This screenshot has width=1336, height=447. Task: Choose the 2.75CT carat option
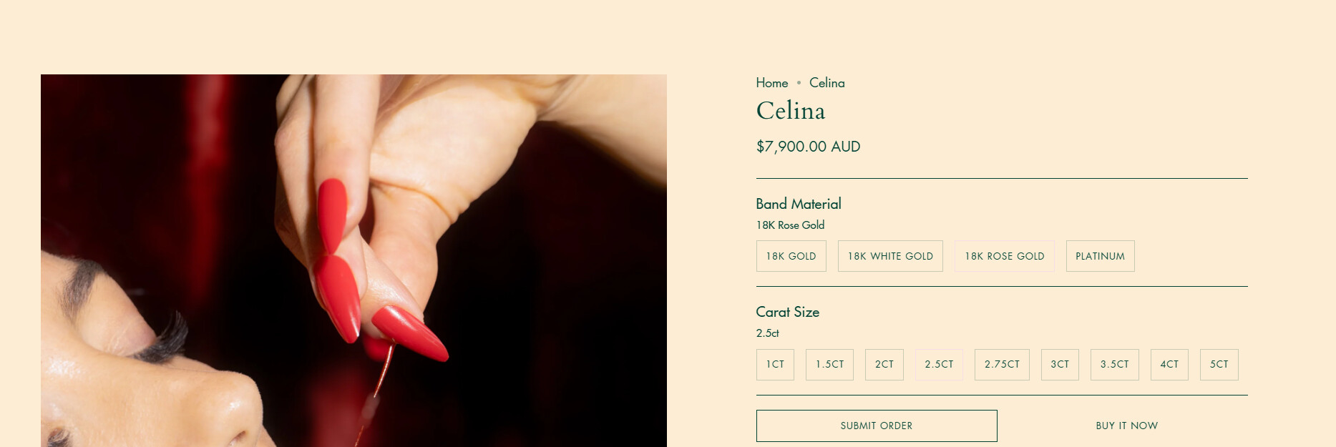click(1002, 365)
